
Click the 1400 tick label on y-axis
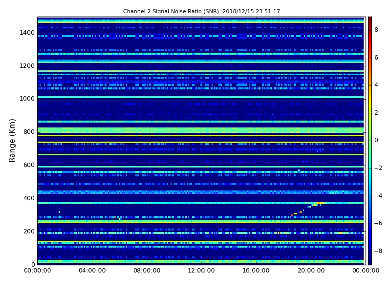click(x=27, y=33)
